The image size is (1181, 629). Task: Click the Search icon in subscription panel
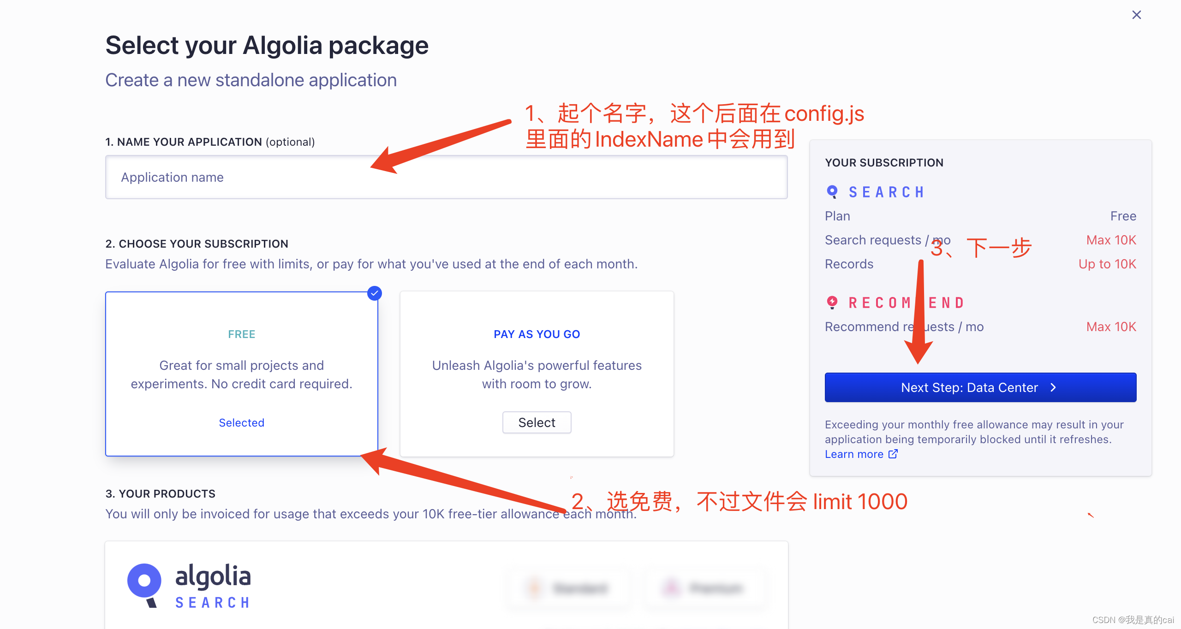833,192
